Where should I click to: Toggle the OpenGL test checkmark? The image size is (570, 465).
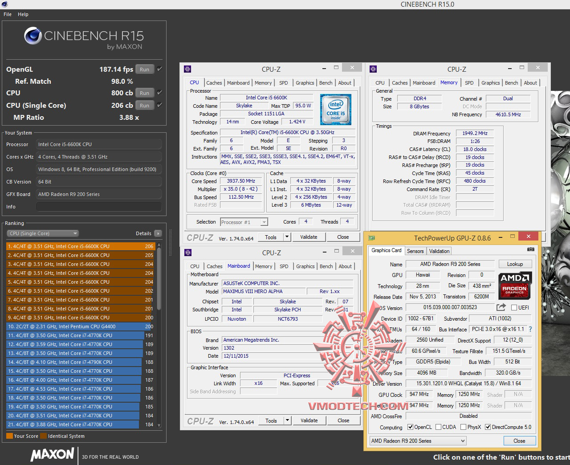pos(159,69)
